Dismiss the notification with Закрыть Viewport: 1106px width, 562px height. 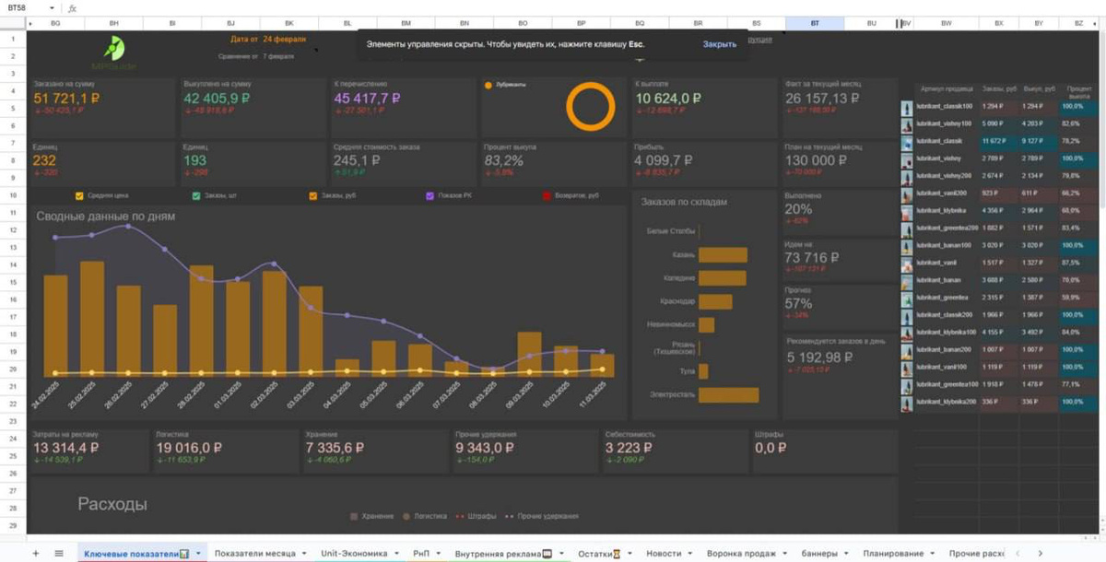(719, 43)
